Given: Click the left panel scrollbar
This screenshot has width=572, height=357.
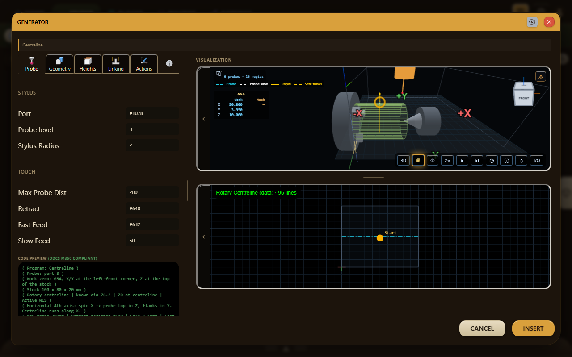Looking at the screenshot, I should coord(188,191).
